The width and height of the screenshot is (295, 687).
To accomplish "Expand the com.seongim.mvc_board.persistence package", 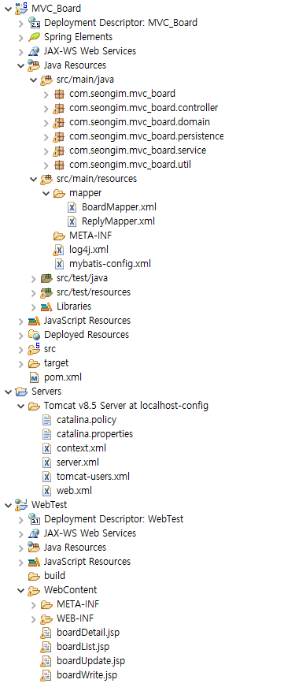I will click(46, 136).
